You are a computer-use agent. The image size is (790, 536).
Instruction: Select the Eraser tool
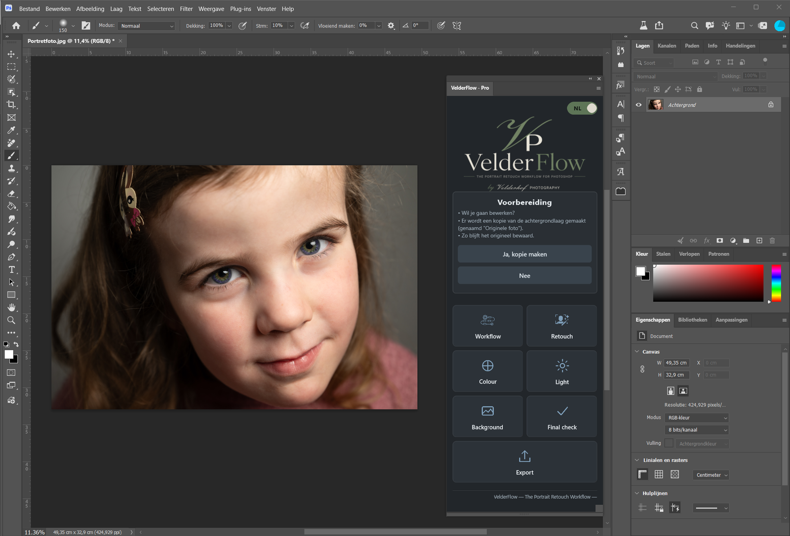(x=11, y=194)
